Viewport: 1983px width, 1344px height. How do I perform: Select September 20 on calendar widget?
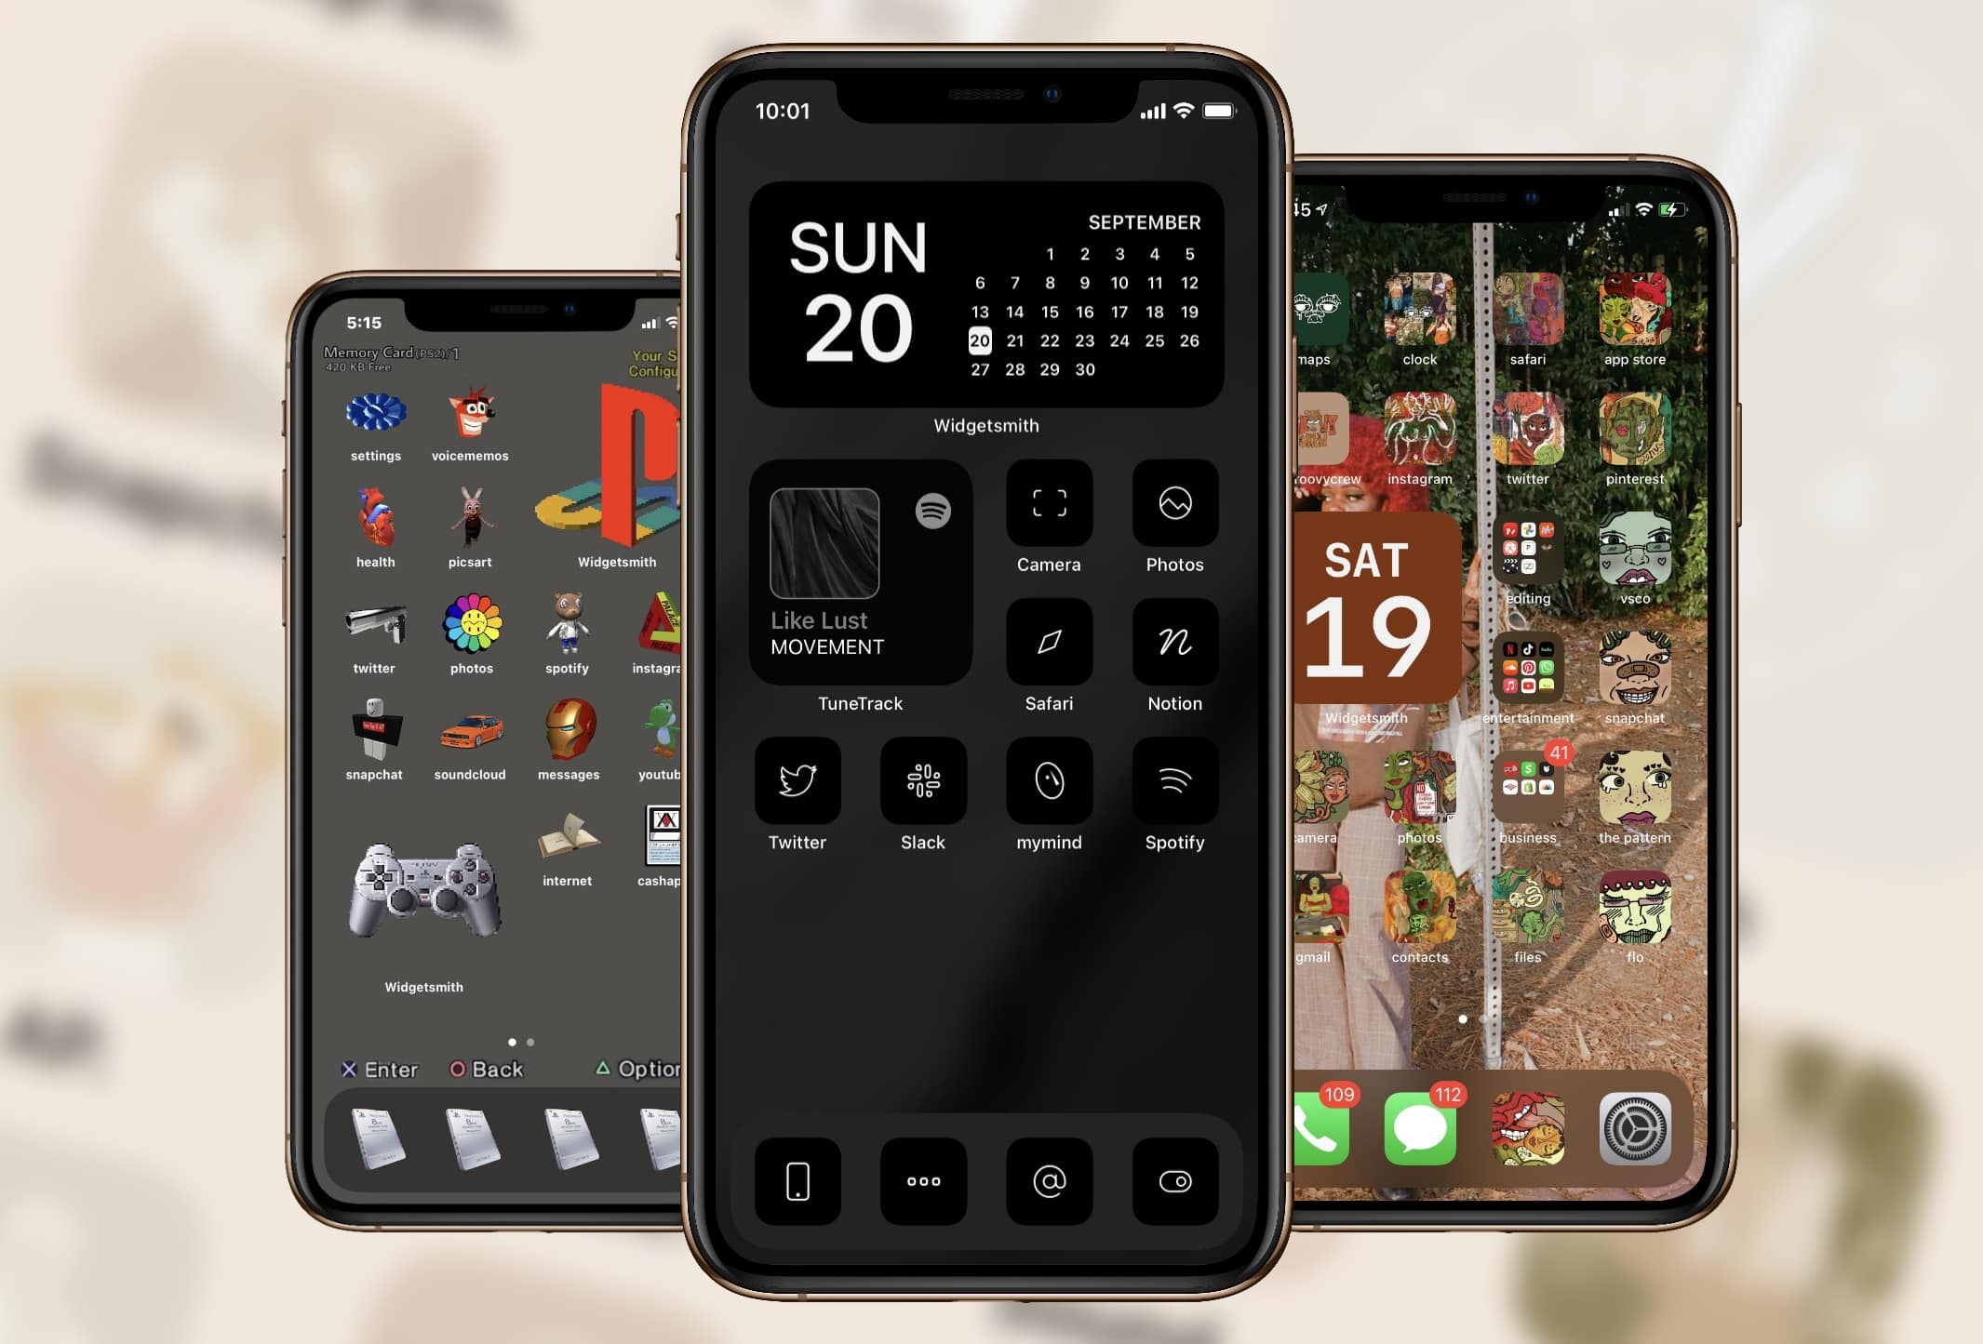click(976, 342)
